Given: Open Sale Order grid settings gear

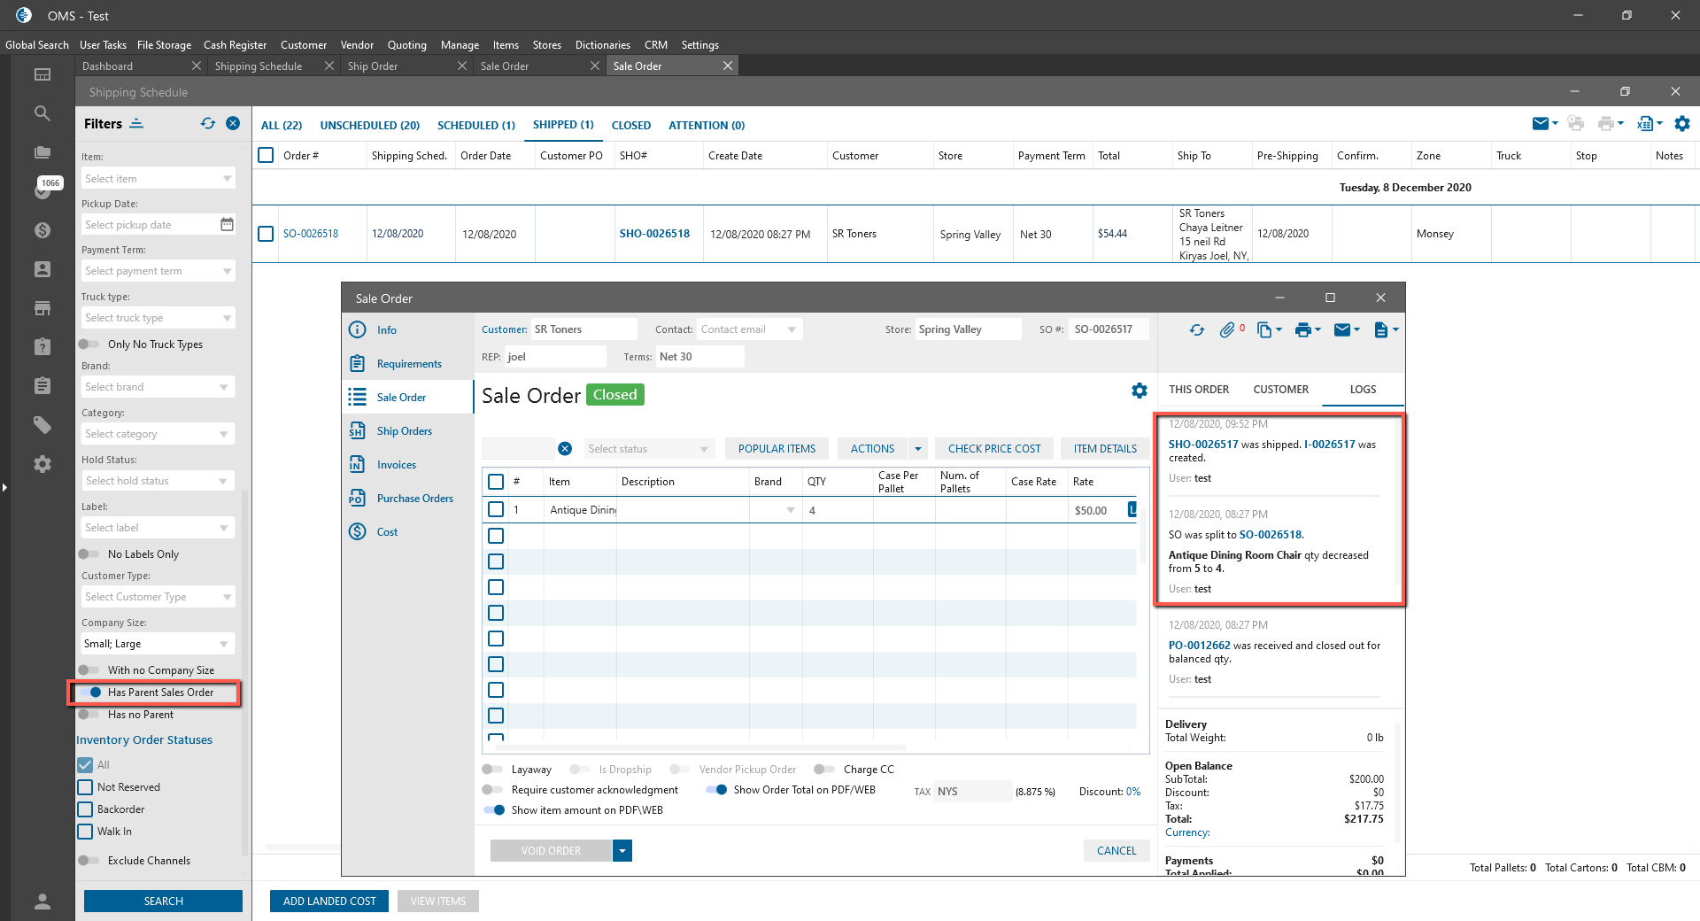Looking at the screenshot, I should 1139,391.
